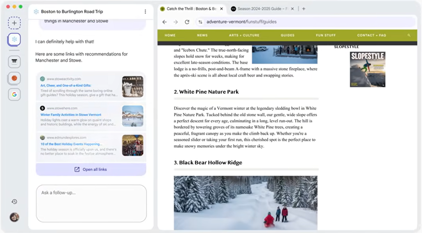Reload the current page
Viewport: 422px width, 233px height.
[x=187, y=22]
